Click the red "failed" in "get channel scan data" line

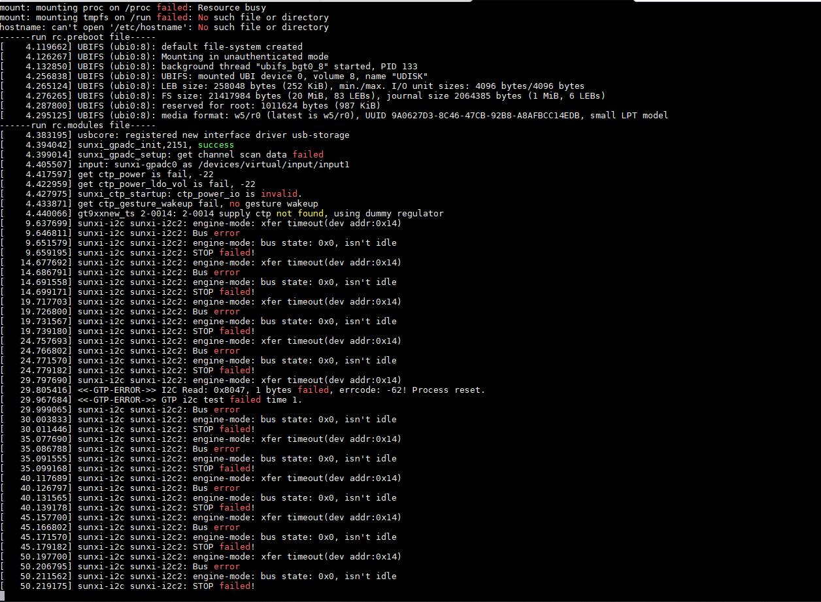307,155
